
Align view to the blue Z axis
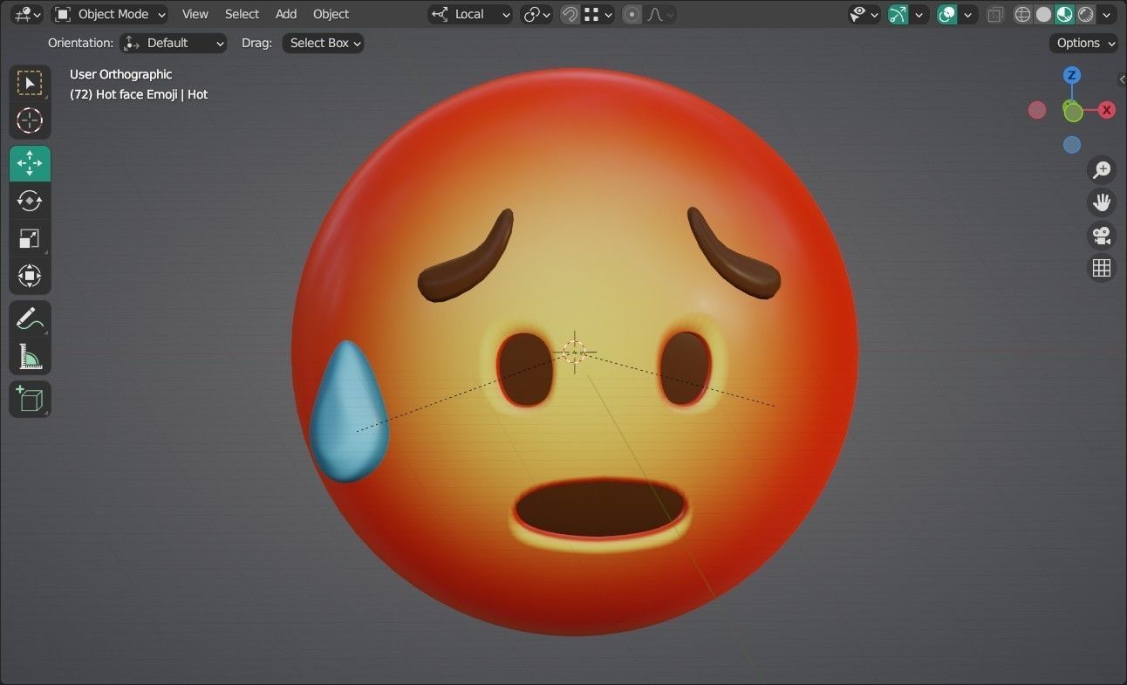[x=1072, y=75]
